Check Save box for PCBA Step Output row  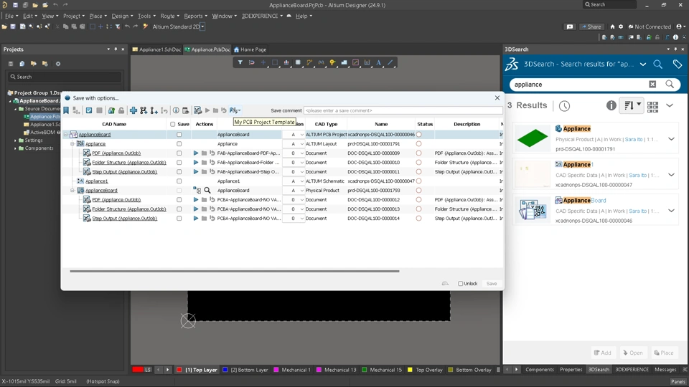point(179,218)
